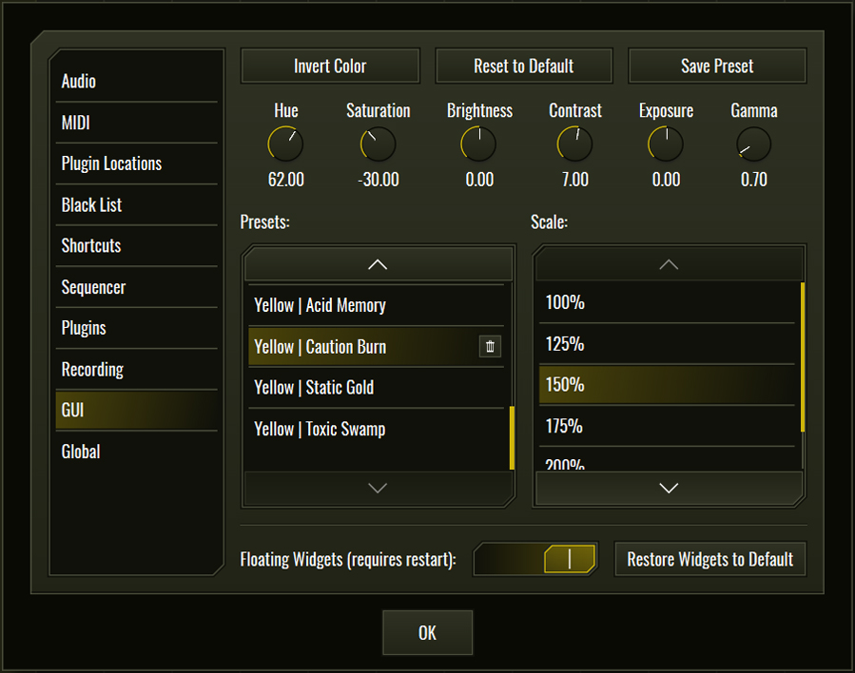The height and width of the screenshot is (673, 855).
Task: Click the Scale list up arrow
Action: pos(669,264)
